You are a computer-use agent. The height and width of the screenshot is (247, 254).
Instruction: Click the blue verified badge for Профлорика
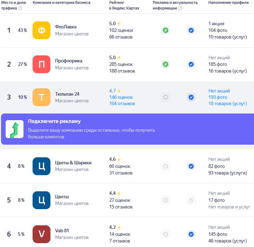[191, 64]
